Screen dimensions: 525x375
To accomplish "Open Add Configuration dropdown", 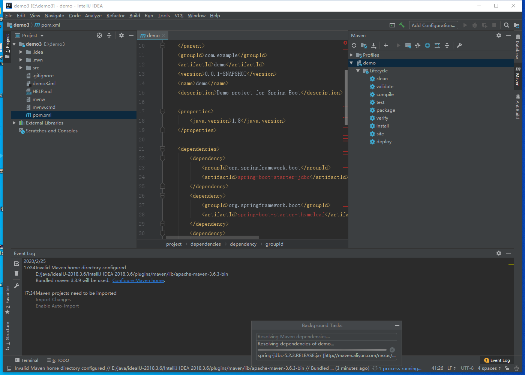I will (433, 25).
